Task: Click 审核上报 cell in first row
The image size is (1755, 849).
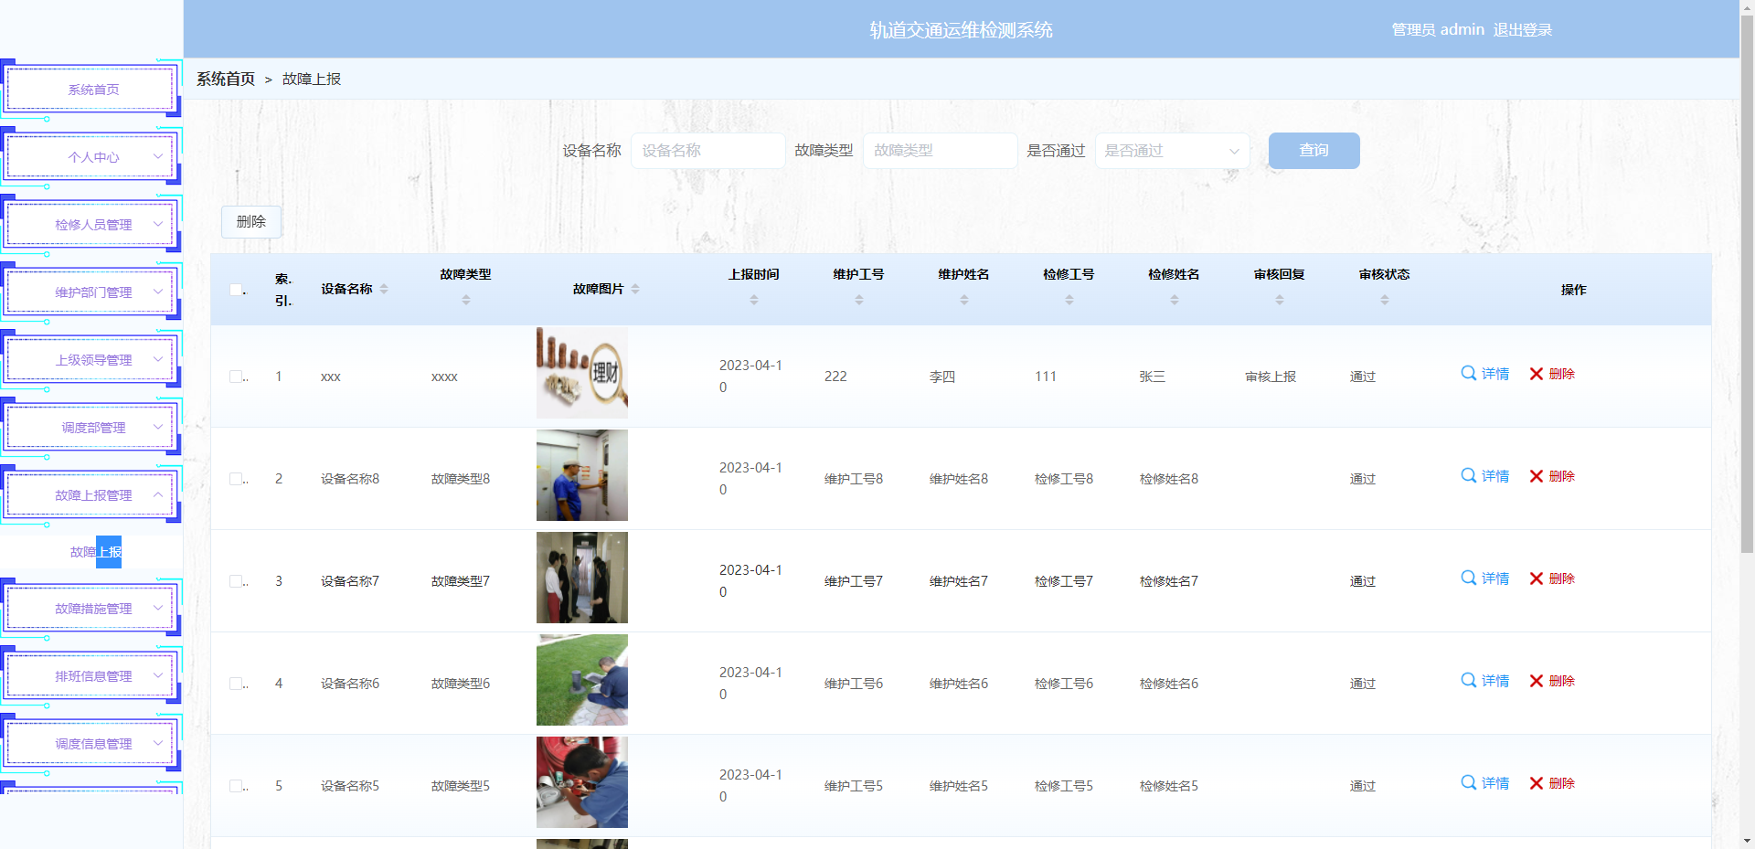Action: click(1271, 377)
